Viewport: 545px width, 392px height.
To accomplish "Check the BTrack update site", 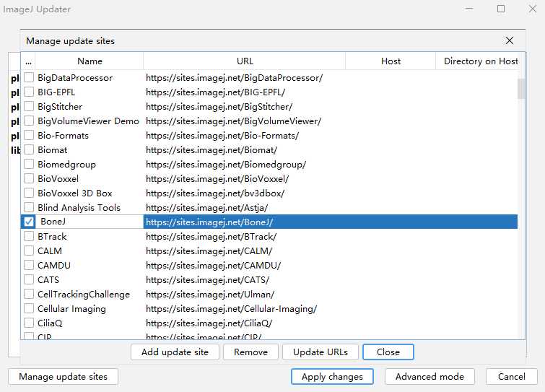I will (29, 236).
